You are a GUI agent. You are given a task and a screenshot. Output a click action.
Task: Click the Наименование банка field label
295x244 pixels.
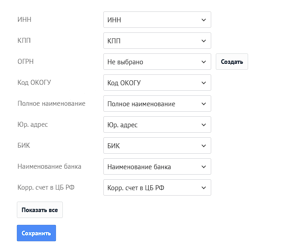tap(49, 166)
